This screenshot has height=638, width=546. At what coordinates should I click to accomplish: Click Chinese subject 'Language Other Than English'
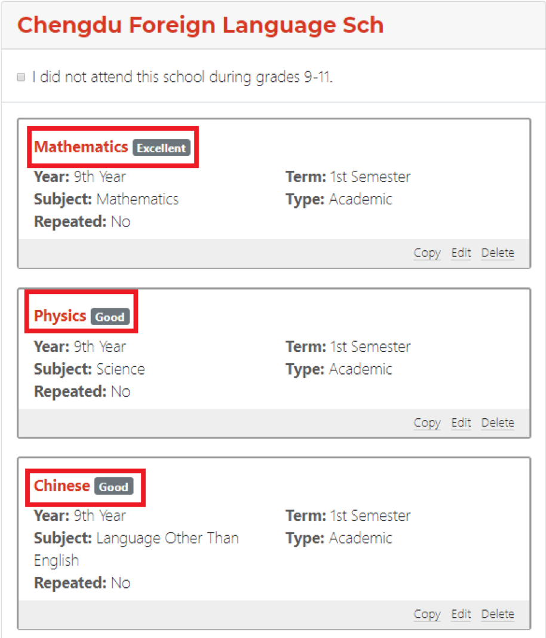[136, 550]
